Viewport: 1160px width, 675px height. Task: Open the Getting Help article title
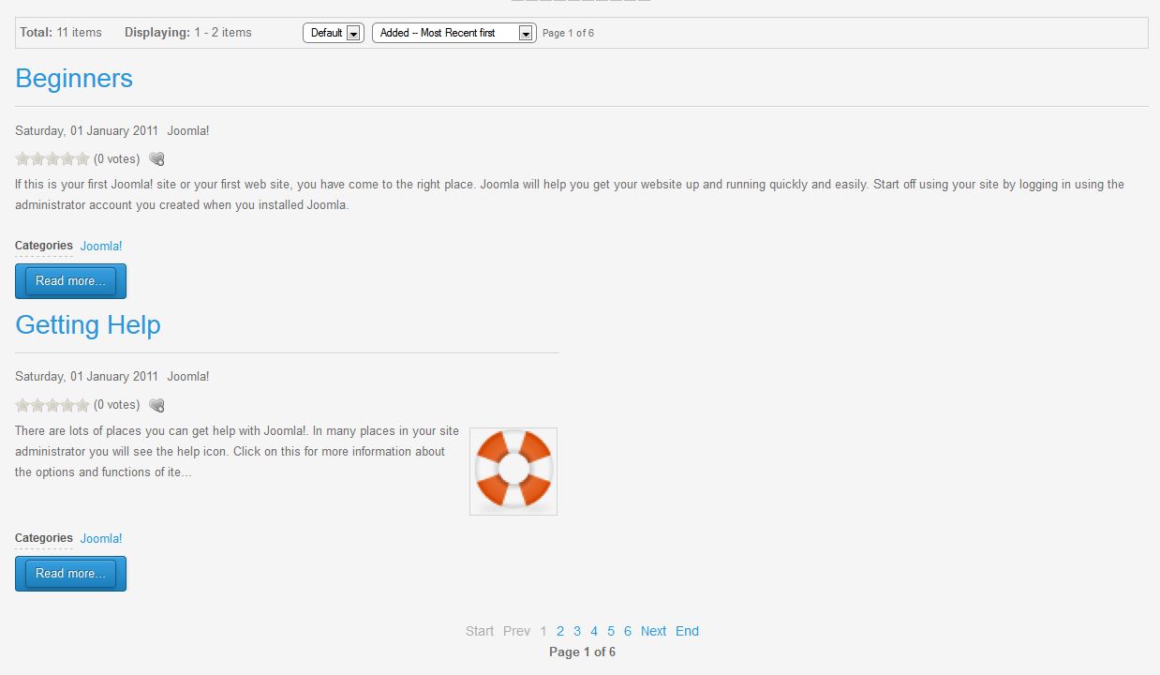[x=88, y=324]
